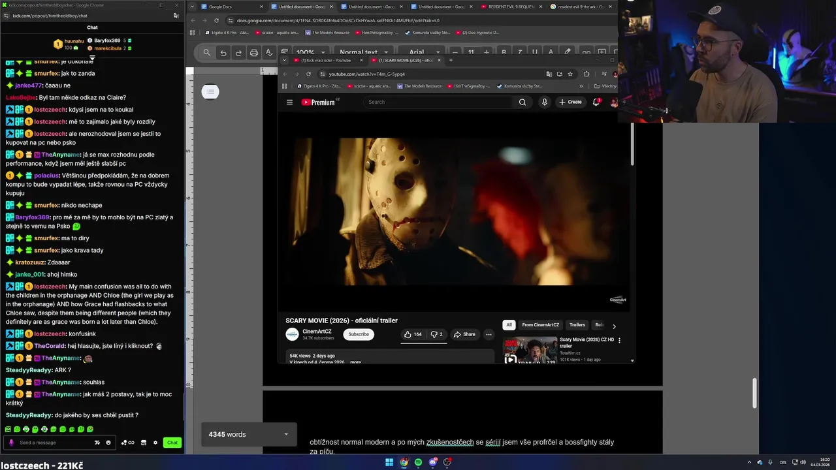Open extensions puzzle icon in YouTube window

click(587, 74)
